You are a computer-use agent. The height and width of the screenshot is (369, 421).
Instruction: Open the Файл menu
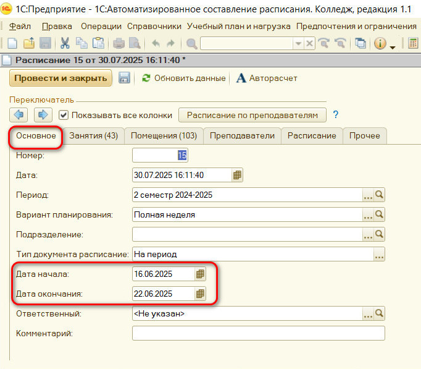point(20,27)
